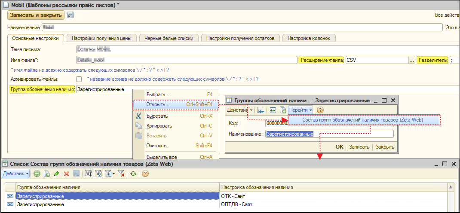The image size is (460, 213).
Task: Refresh list with green arrows icon
Action: click(x=133, y=174)
